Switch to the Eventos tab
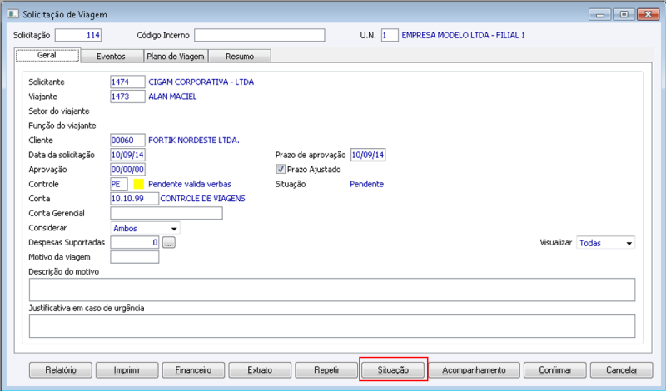 111,56
